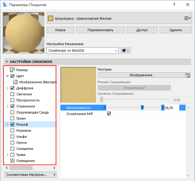195x181 pixels.
Task: Toggle the Ослабление MIP checkbox
Action: (109, 114)
